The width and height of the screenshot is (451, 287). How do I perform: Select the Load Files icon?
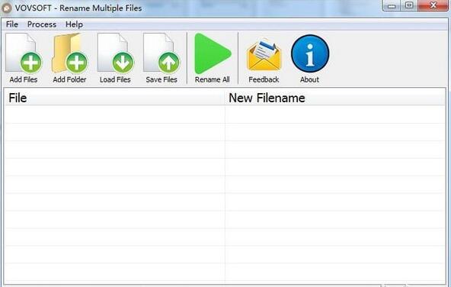click(115, 53)
